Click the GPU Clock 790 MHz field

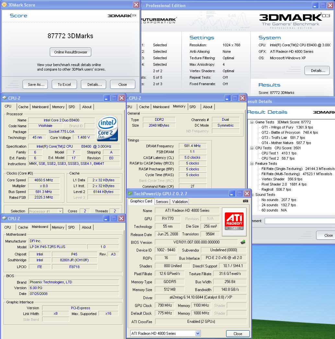tap(165, 306)
